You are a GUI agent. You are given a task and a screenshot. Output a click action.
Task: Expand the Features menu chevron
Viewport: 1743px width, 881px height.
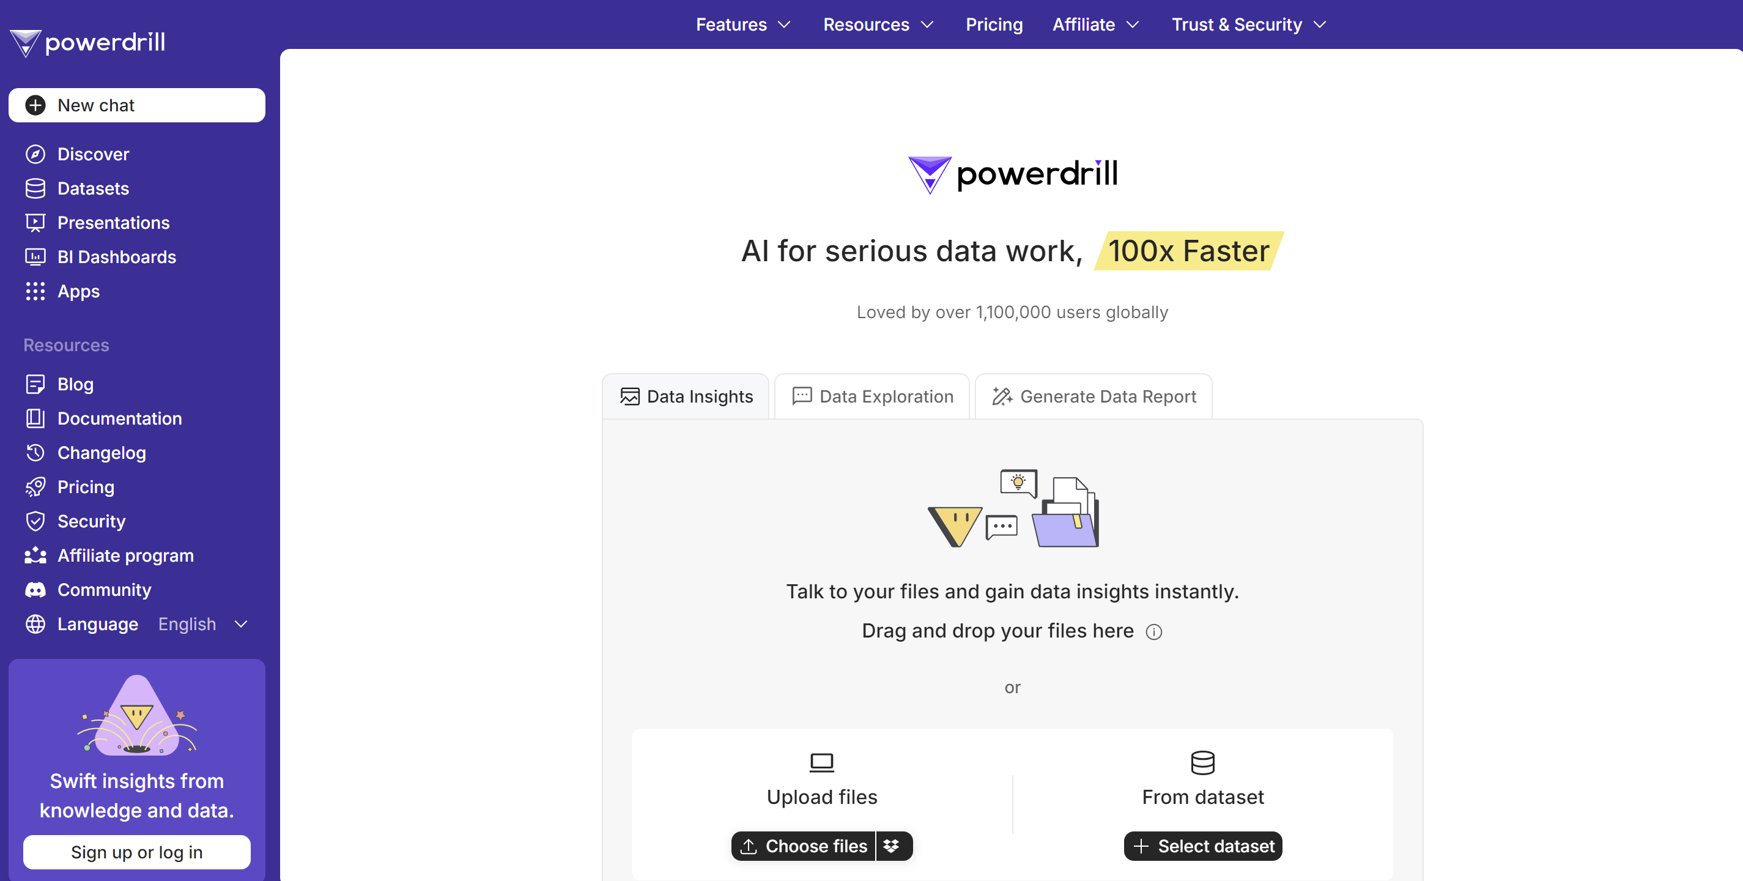click(784, 25)
